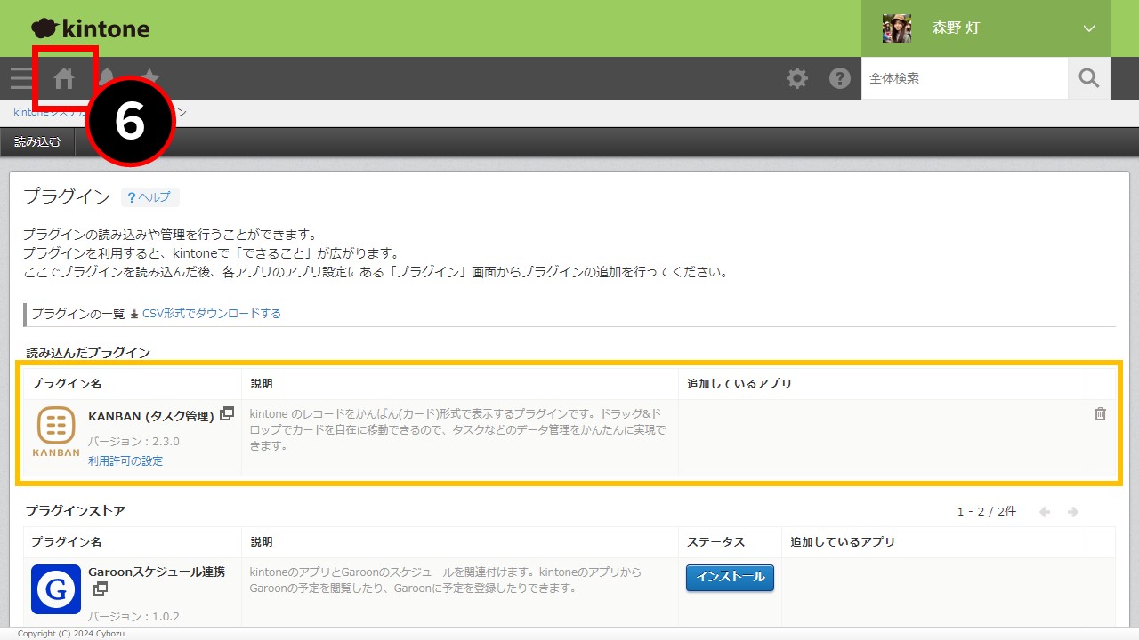Click the Copyright (C) 2024 Cybozu footer
Screen dimensions: 1139x640
pyautogui.click(x=73, y=634)
